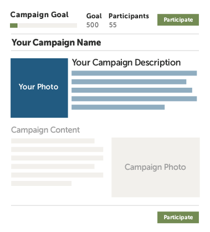Click the Participants count 55
The width and height of the screenshot is (210, 232).
[112, 25]
